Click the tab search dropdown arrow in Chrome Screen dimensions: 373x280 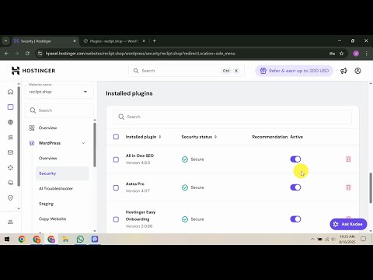5,41
